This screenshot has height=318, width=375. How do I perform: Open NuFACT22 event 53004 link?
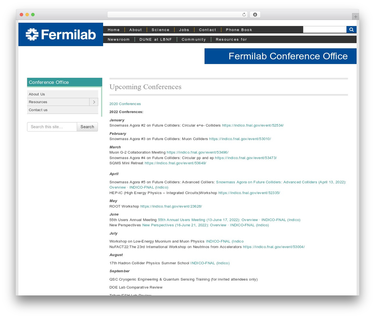[x=274, y=247]
